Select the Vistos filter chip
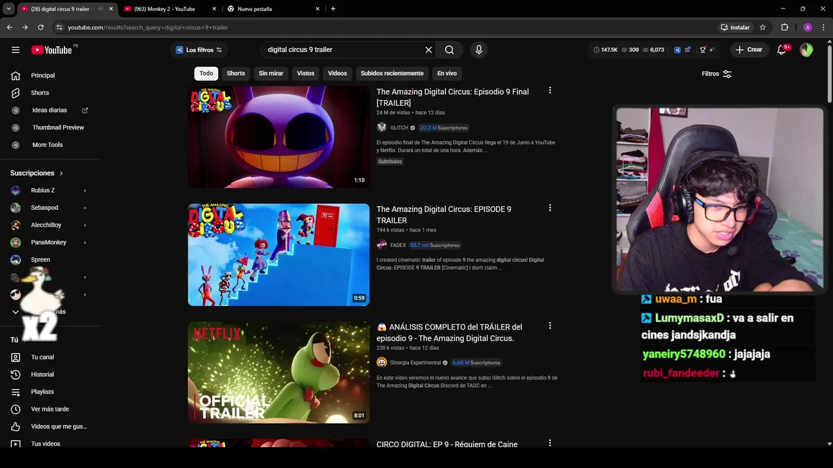833x468 pixels. [x=305, y=73]
